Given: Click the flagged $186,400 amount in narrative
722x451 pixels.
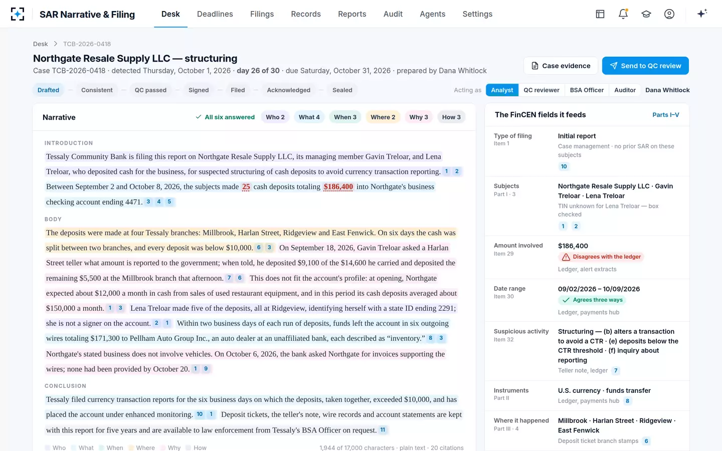Looking at the screenshot, I should pyautogui.click(x=338, y=187).
